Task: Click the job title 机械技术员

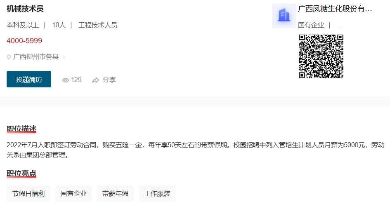Action: pos(25,9)
